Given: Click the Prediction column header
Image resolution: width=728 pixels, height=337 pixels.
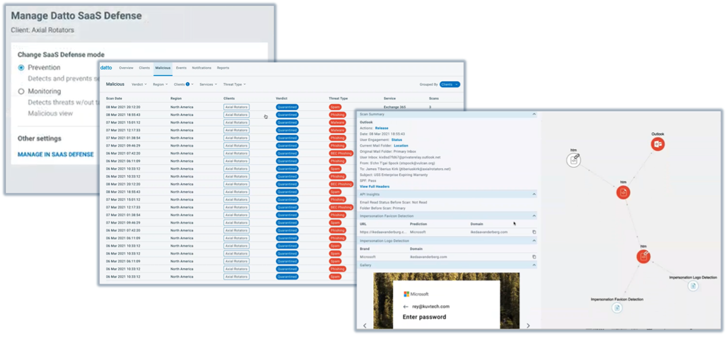Looking at the screenshot, I should [418, 224].
